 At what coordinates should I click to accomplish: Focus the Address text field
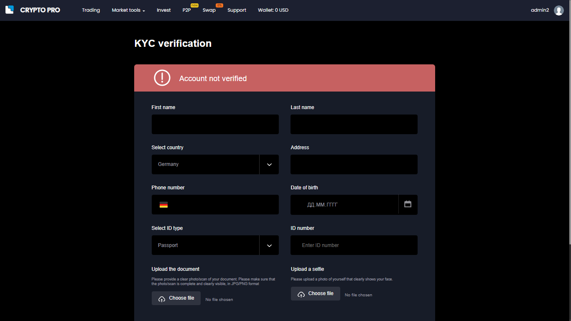354,165
